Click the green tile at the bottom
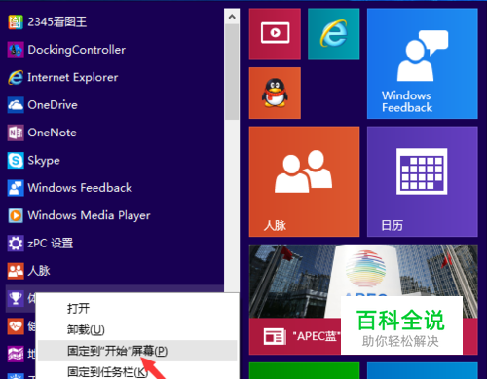 (304, 370)
